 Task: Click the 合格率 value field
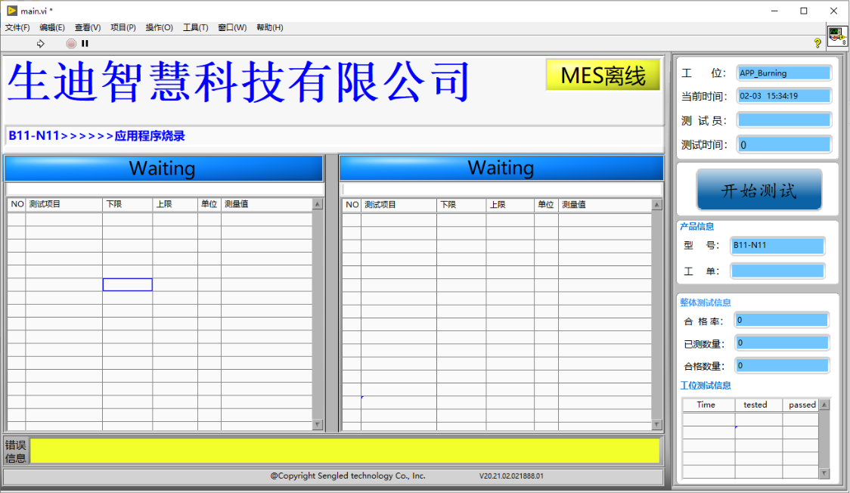click(781, 320)
